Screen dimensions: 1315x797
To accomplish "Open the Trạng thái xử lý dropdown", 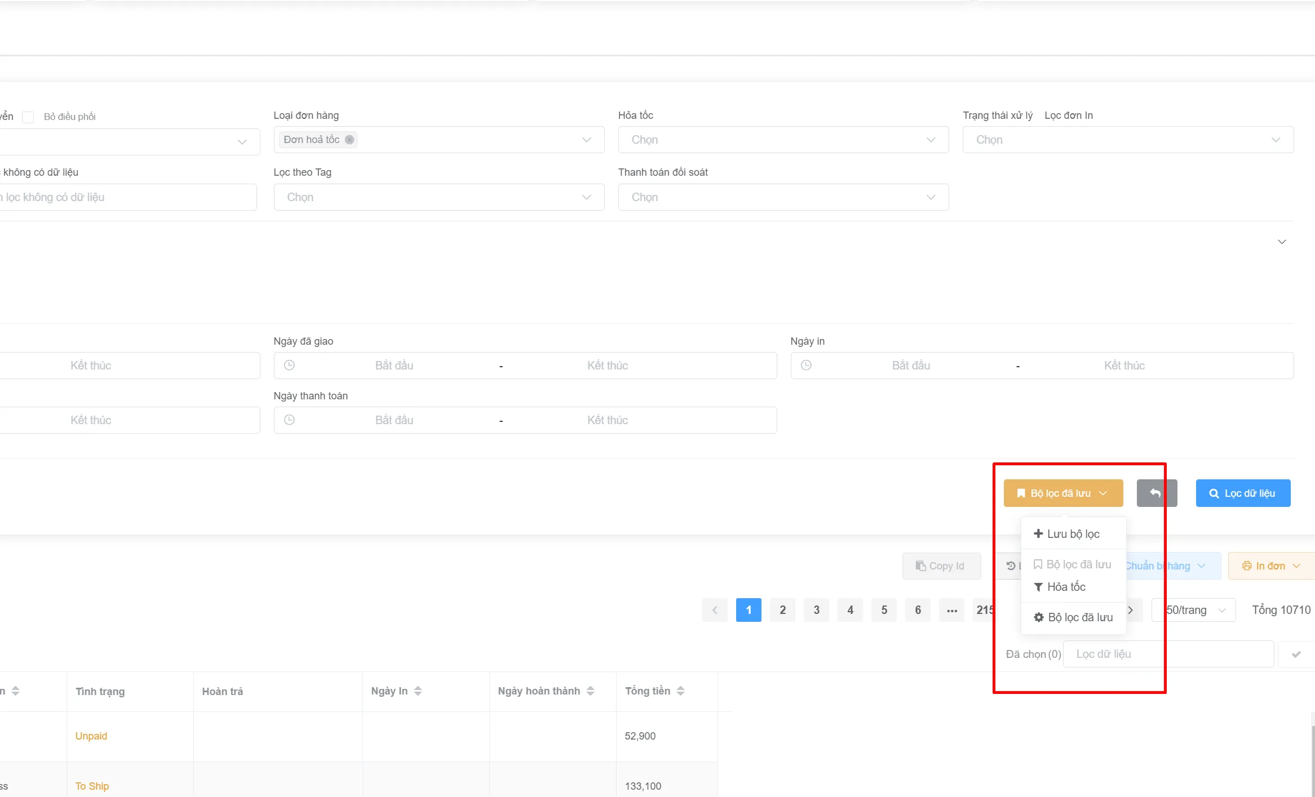I will tap(1128, 140).
